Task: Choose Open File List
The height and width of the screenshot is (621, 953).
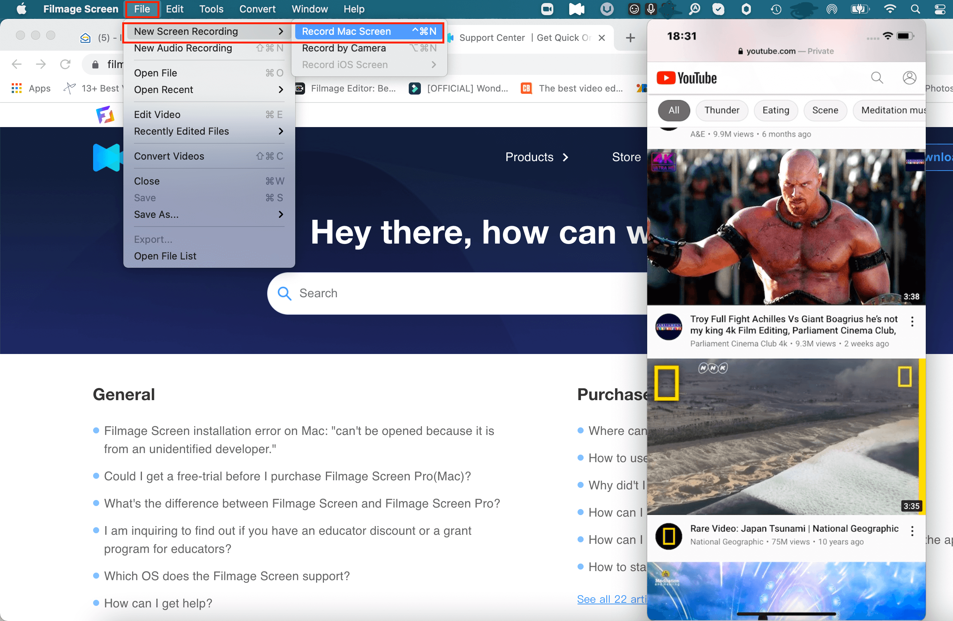Action: click(208, 256)
